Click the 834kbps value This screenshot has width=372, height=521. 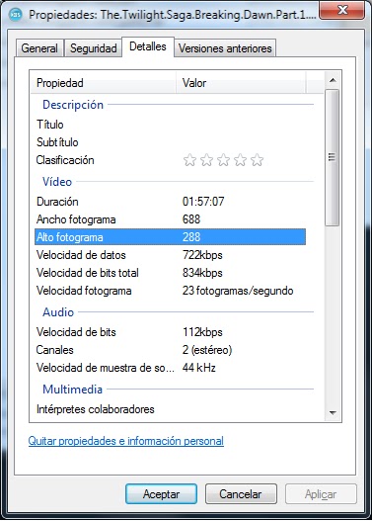pos(202,273)
